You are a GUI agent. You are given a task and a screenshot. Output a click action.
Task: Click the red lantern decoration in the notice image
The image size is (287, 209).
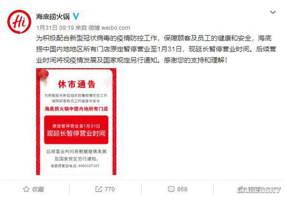44,75
